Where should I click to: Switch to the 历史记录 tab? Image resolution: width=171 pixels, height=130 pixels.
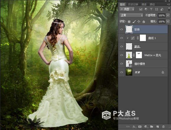tap(133, 4)
